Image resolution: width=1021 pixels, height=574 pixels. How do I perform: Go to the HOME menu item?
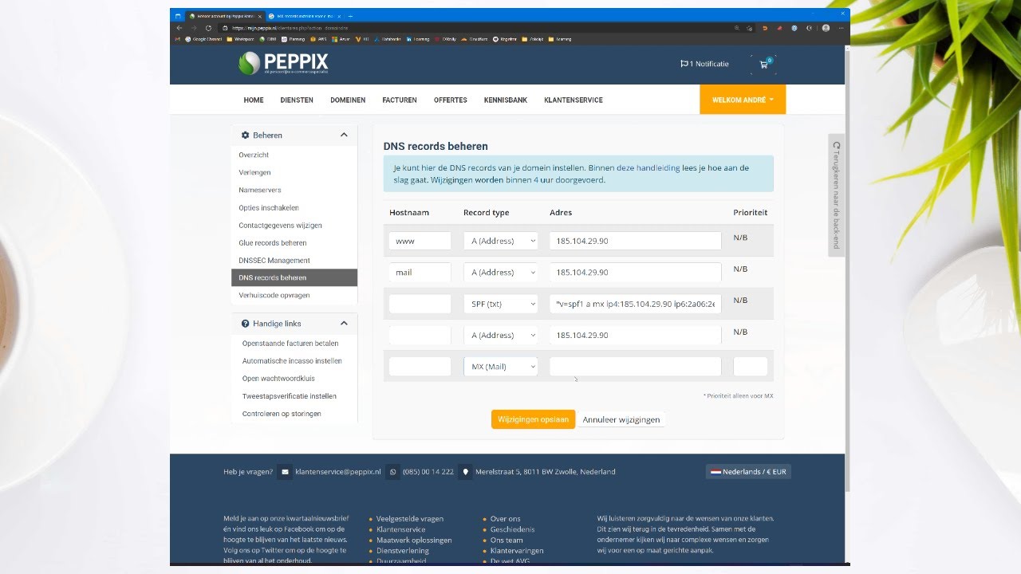254,100
